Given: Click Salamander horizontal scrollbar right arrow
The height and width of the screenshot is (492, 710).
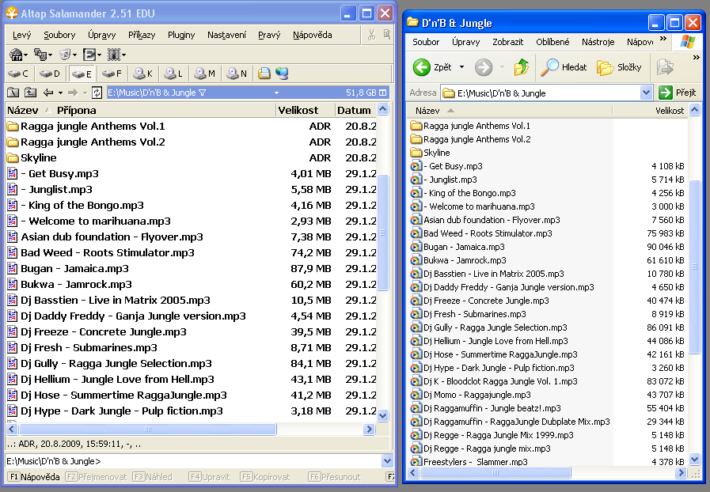Looking at the screenshot, I should coord(370,430).
